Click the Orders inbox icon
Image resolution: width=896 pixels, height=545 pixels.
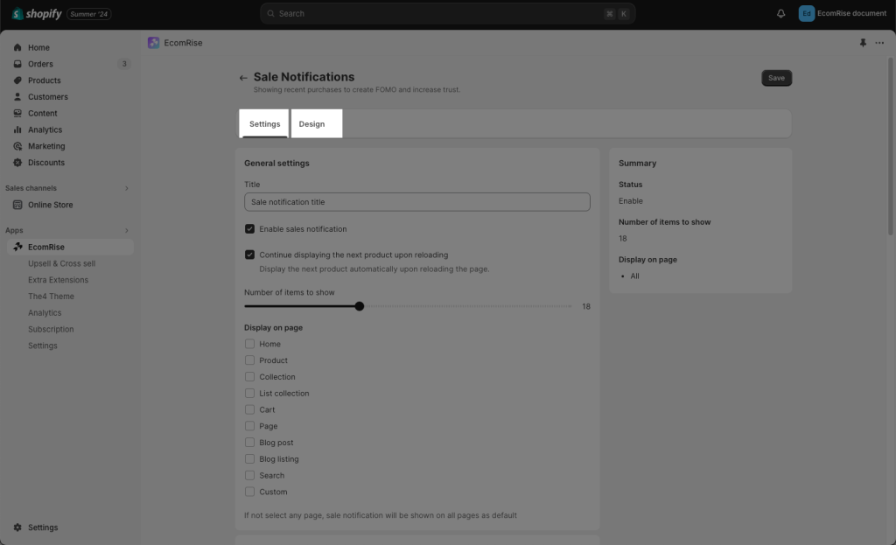pyautogui.click(x=17, y=64)
